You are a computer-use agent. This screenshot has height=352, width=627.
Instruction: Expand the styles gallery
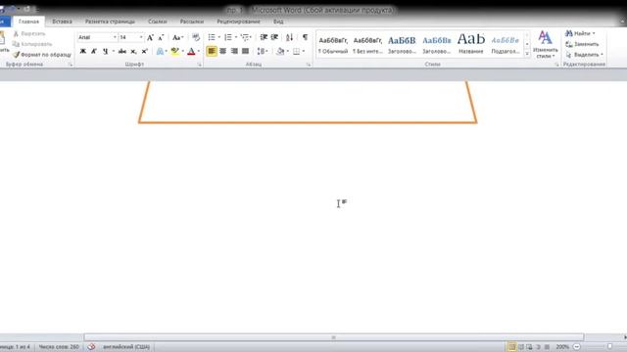coord(527,54)
